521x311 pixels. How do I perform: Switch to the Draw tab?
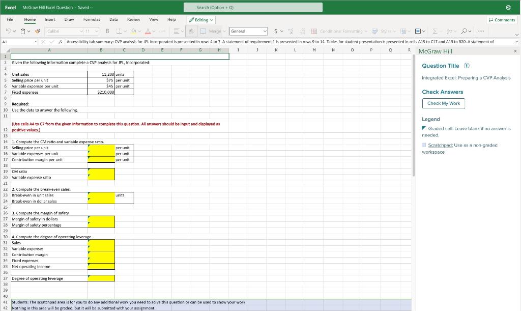pos(69,20)
